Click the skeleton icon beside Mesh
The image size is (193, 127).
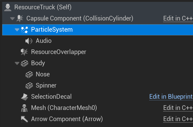click(x=25, y=108)
